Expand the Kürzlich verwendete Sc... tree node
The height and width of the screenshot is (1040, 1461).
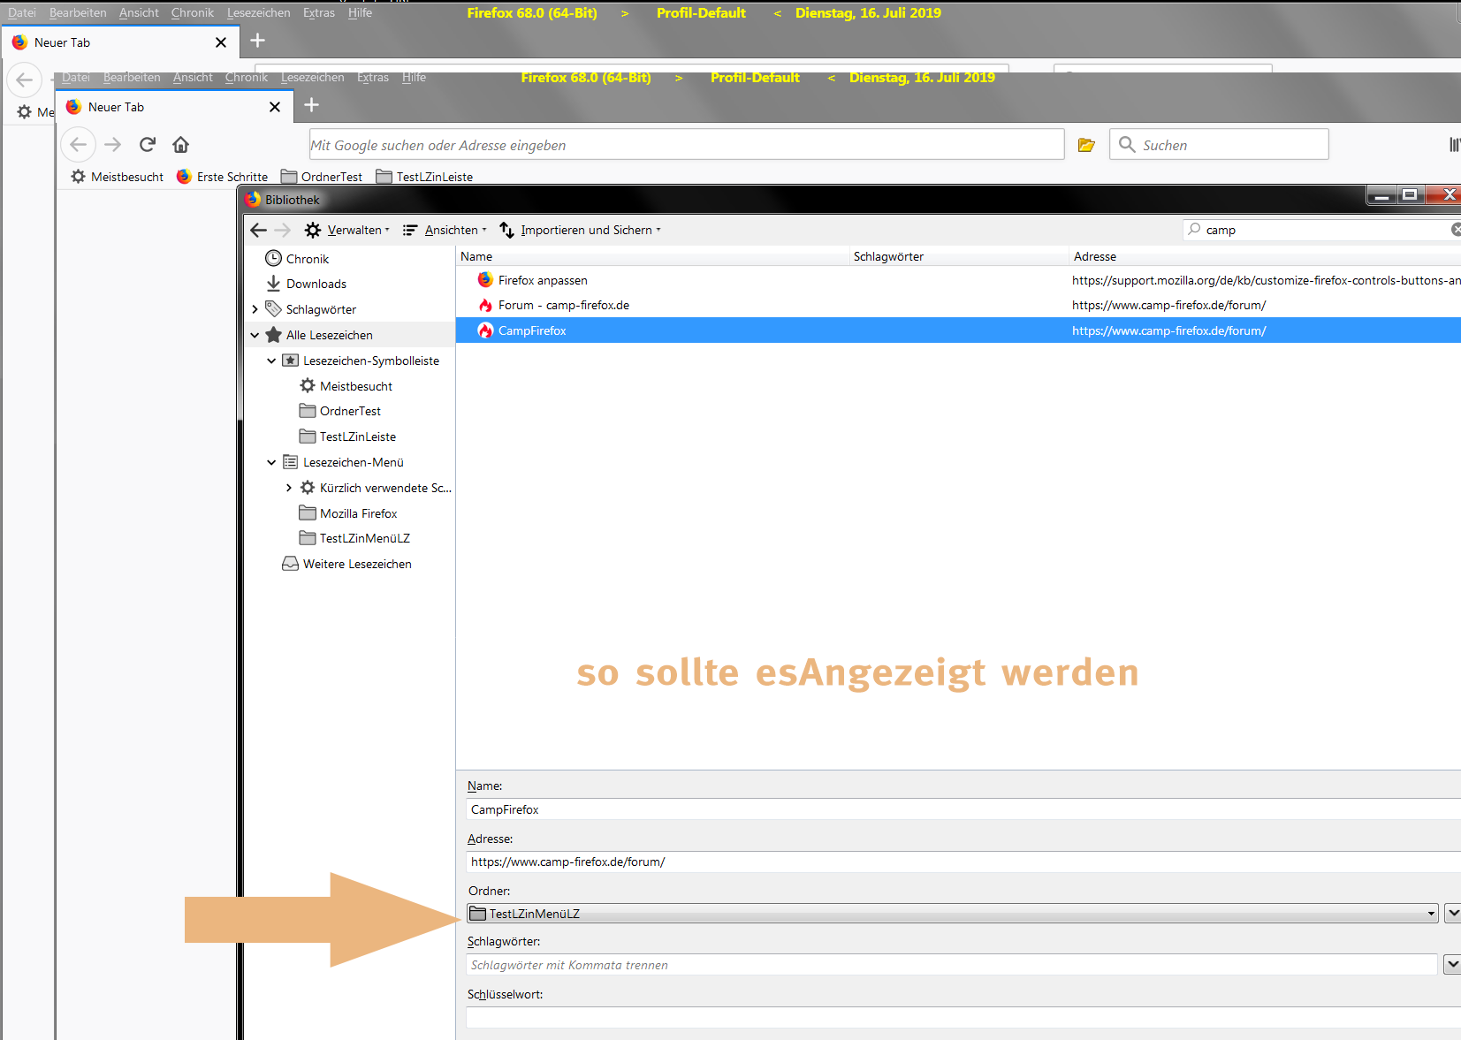point(288,488)
